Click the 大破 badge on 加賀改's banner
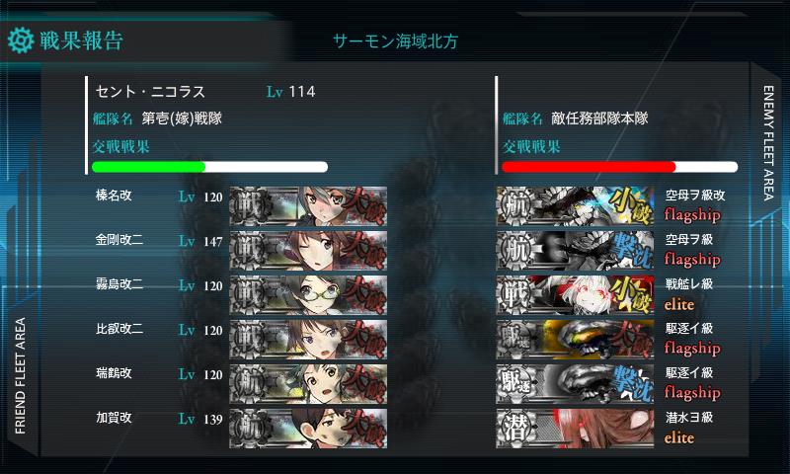Screen dimensions: 790x474 pyautogui.click(x=364, y=429)
